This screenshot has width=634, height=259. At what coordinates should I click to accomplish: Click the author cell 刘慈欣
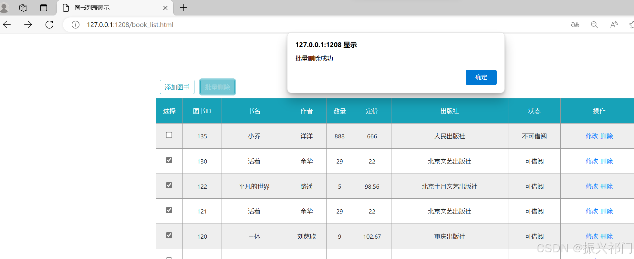(x=307, y=236)
